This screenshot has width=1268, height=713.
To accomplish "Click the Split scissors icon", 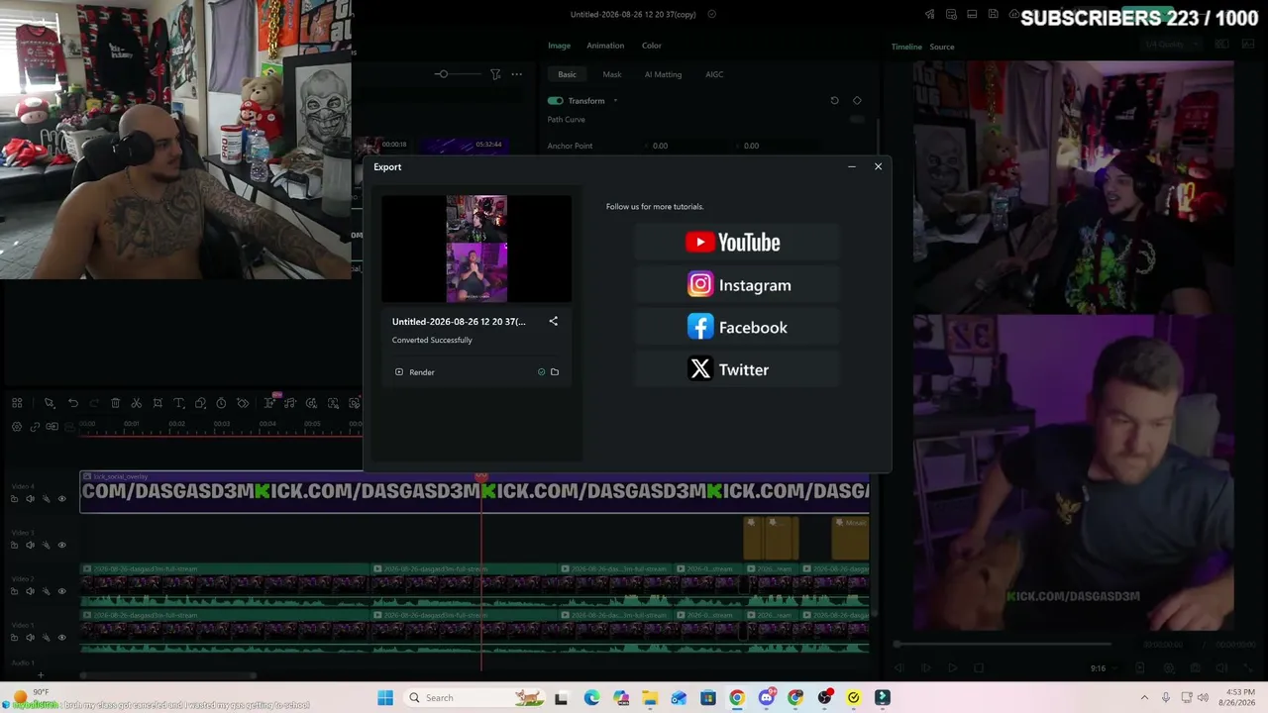I will 136,403.
